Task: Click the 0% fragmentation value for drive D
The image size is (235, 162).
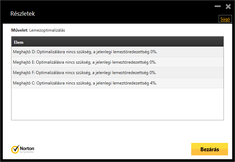Action: click(154, 52)
